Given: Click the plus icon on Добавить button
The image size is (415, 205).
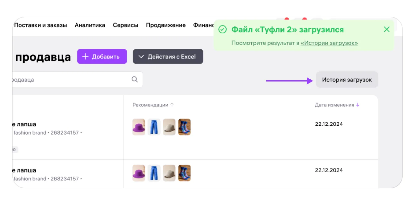Looking at the screenshot, I should (86, 56).
